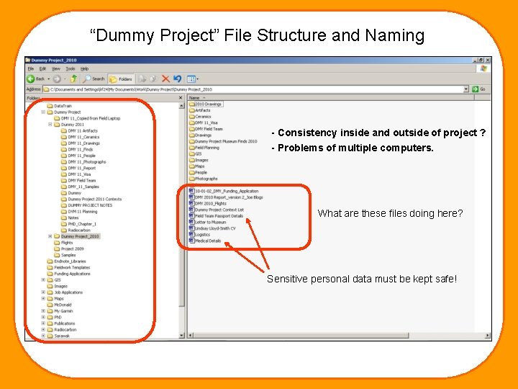
Task: Click Dummy Project Museum Finds 2010 folder icon
Action: pyautogui.click(x=192, y=141)
